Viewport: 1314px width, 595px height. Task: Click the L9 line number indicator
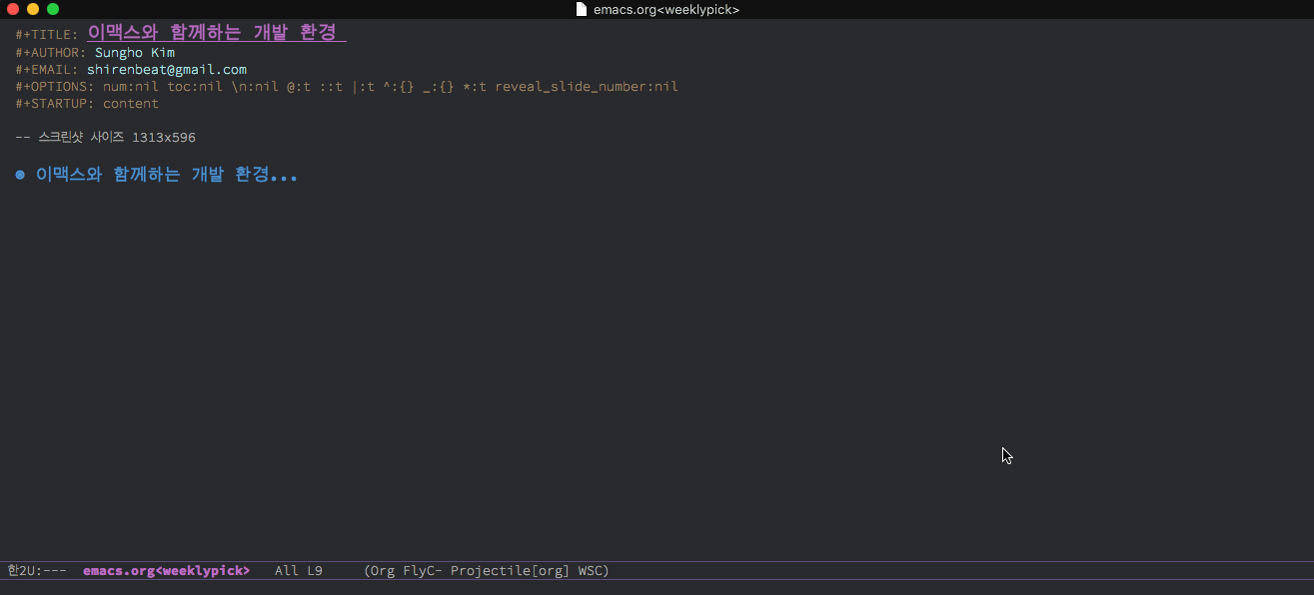[x=315, y=570]
